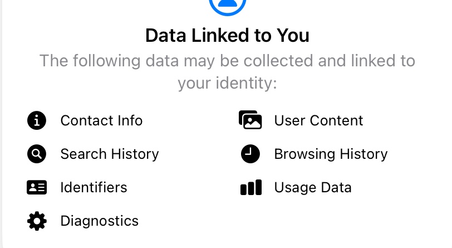This screenshot has width=452, height=248.
Task: Click the Data Linked to You heading
Action: click(x=227, y=36)
